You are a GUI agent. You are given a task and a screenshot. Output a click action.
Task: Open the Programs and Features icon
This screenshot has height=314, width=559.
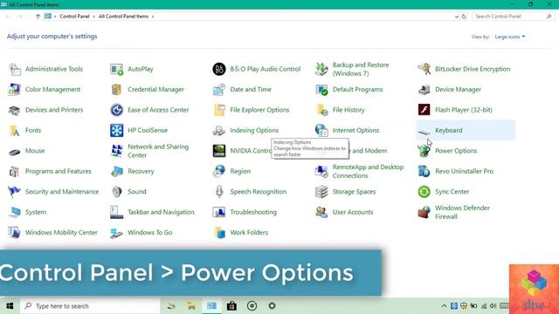(15, 171)
